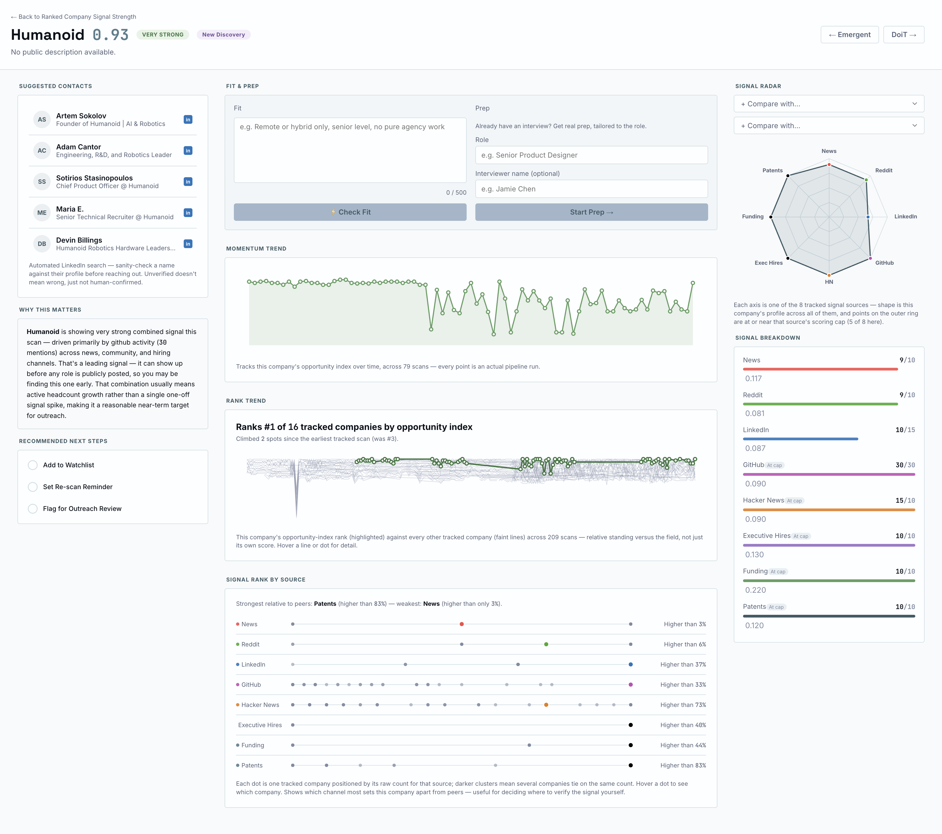Click the Start Prep button
Screen dimensions: 942x834
pyautogui.click(x=591, y=212)
